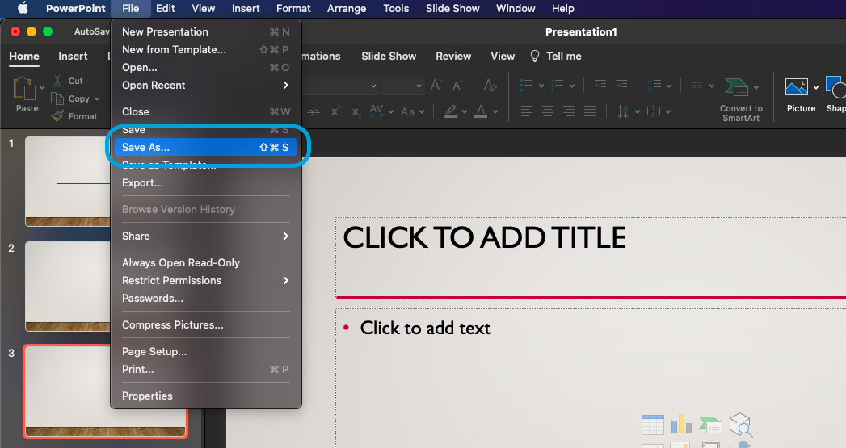Select slide 3 thumbnail

106,391
